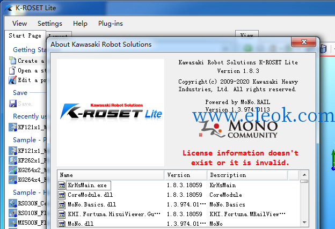
Task: Sort by the Description column header
Action: coord(247,175)
